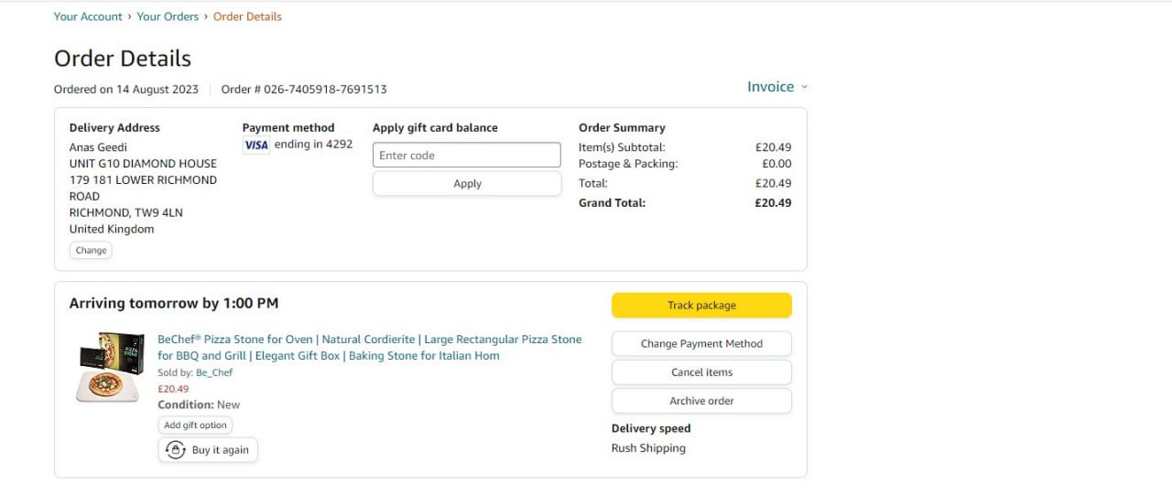Click the VISA card logo
1172x496 pixels.
(256, 145)
